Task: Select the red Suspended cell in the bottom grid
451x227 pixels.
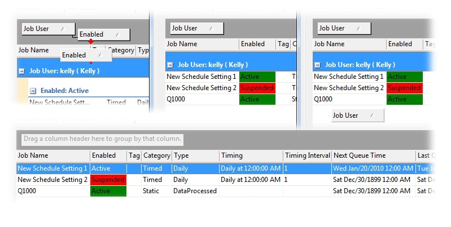Action: 108,180
